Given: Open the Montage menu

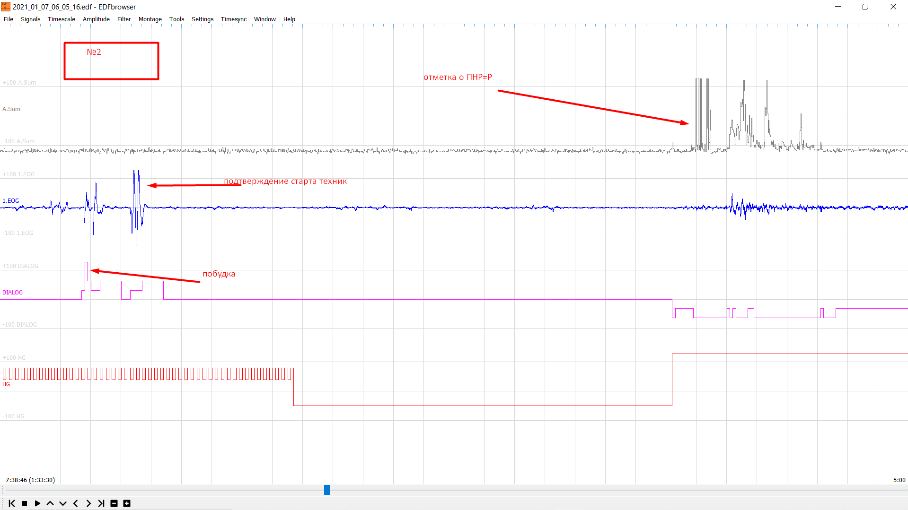Looking at the screenshot, I should 150,19.
